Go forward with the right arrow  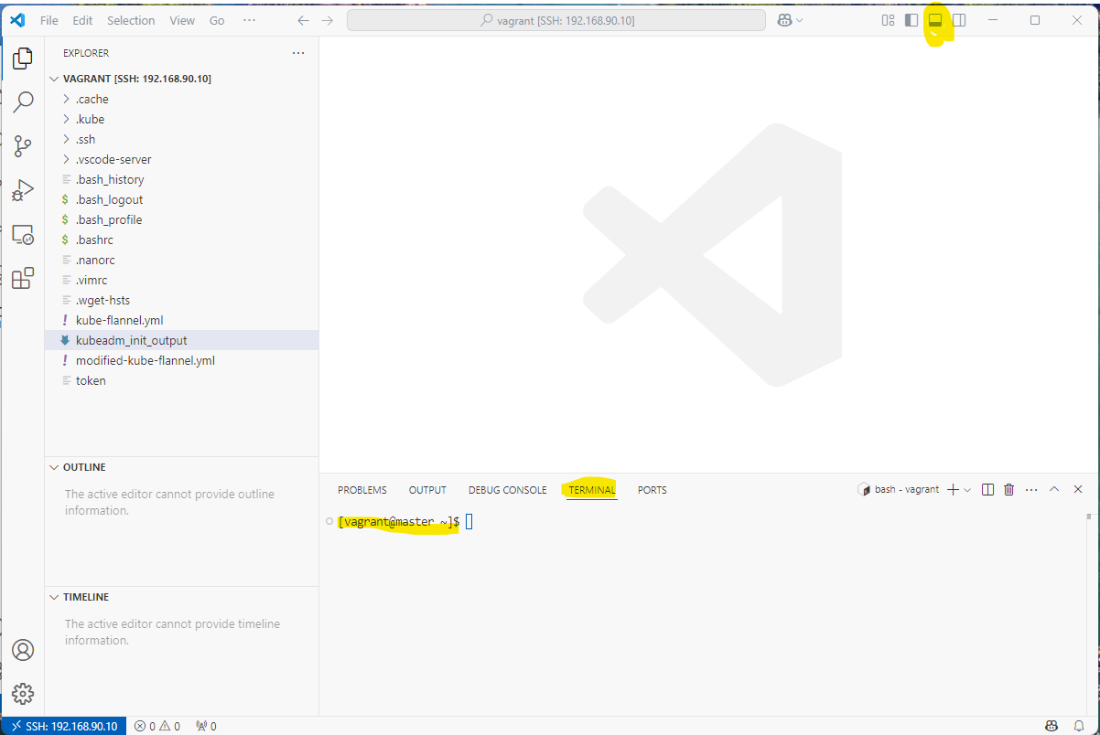point(328,20)
